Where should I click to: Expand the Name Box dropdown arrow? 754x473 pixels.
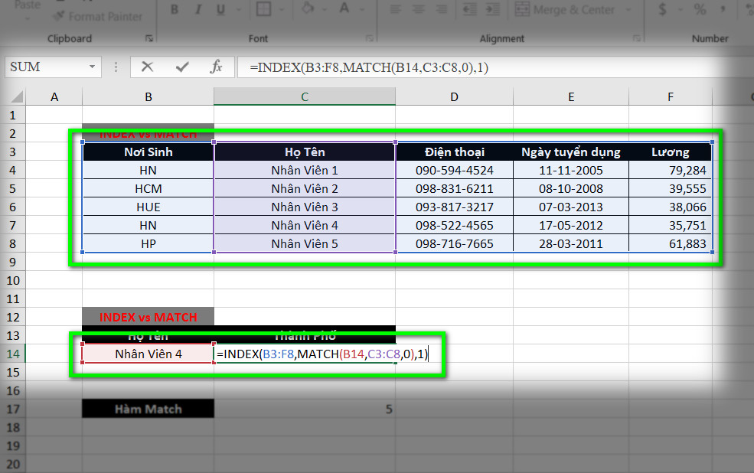coord(92,67)
